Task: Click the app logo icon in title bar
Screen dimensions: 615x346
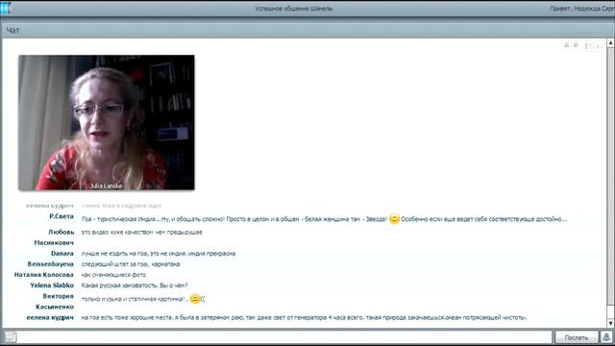Action: click(6, 8)
